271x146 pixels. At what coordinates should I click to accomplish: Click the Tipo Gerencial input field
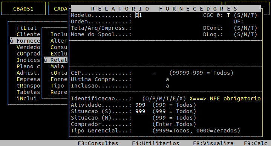(x=142, y=131)
